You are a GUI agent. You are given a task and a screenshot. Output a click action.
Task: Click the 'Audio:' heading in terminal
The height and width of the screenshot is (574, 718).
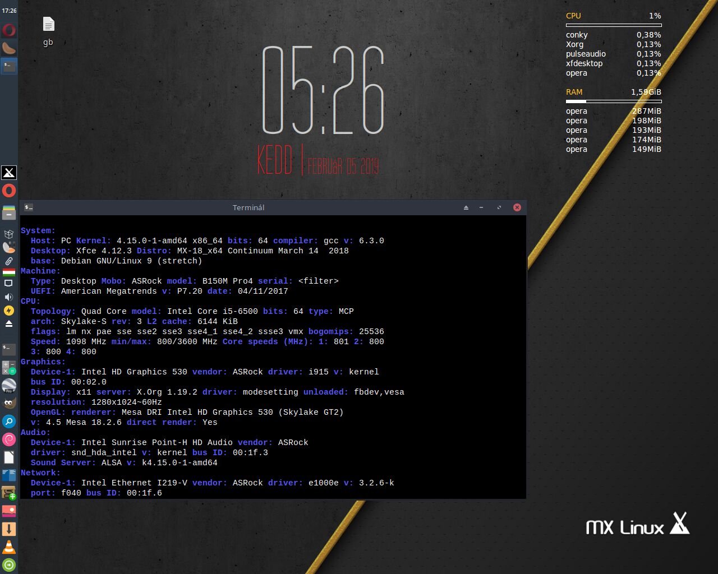[35, 432]
